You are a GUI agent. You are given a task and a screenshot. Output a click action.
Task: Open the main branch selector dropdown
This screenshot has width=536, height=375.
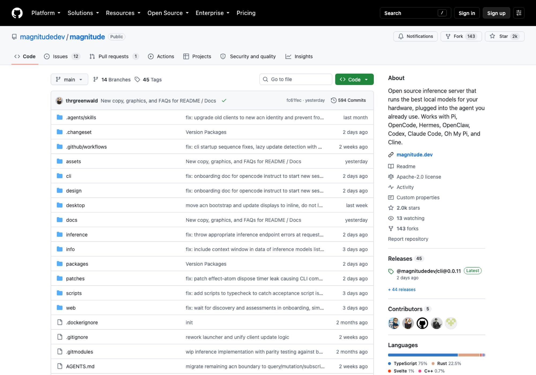click(69, 79)
